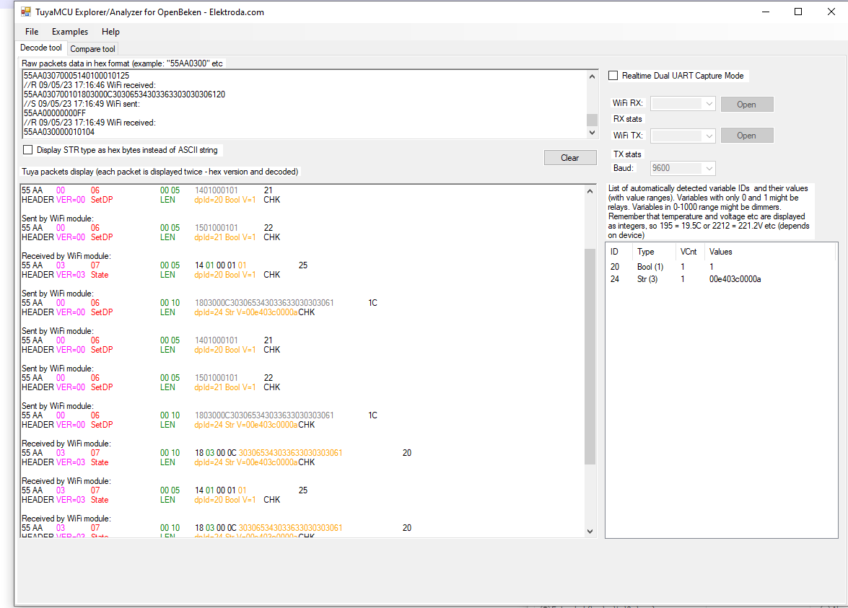Clear the packets with the Clear button
This screenshot has width=848, height=608.
point(570,158)
